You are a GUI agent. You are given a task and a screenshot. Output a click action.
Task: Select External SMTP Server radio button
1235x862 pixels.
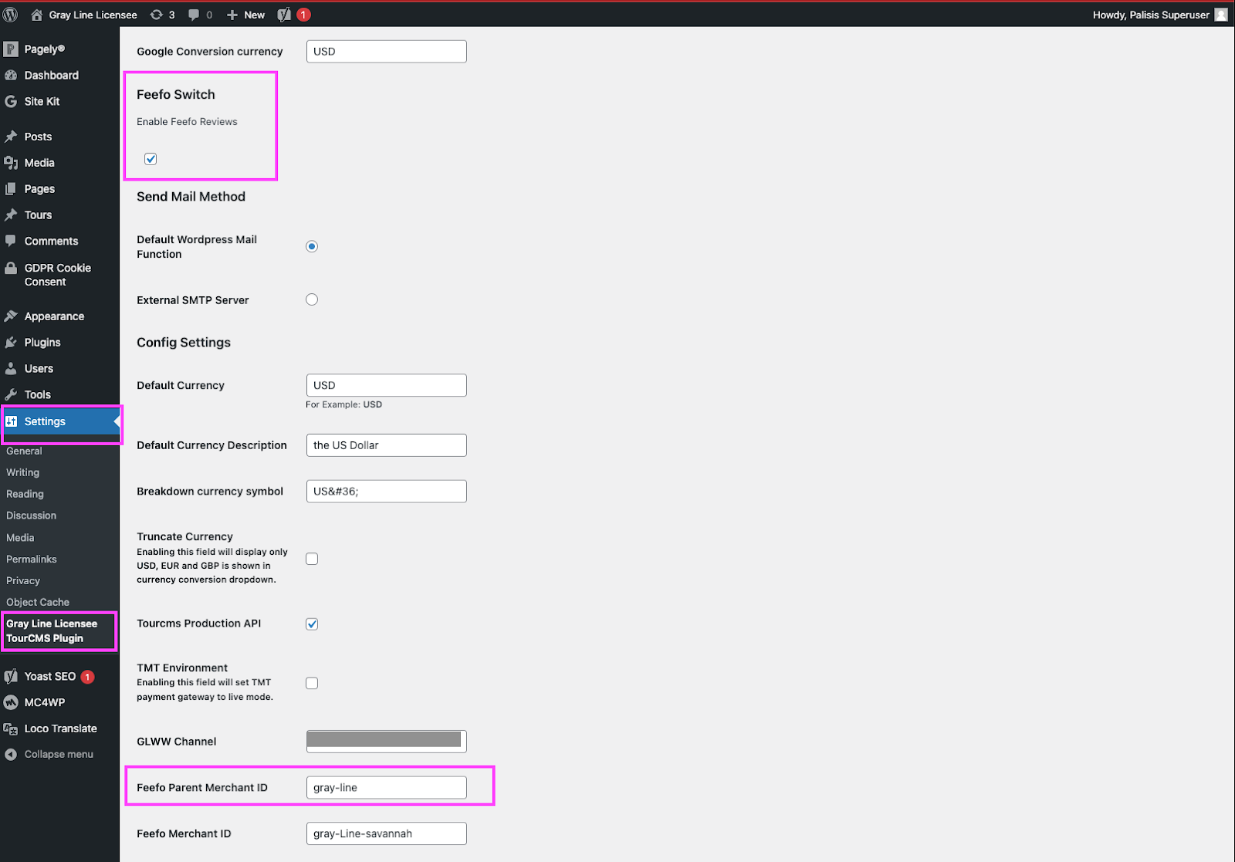point(312,299)
